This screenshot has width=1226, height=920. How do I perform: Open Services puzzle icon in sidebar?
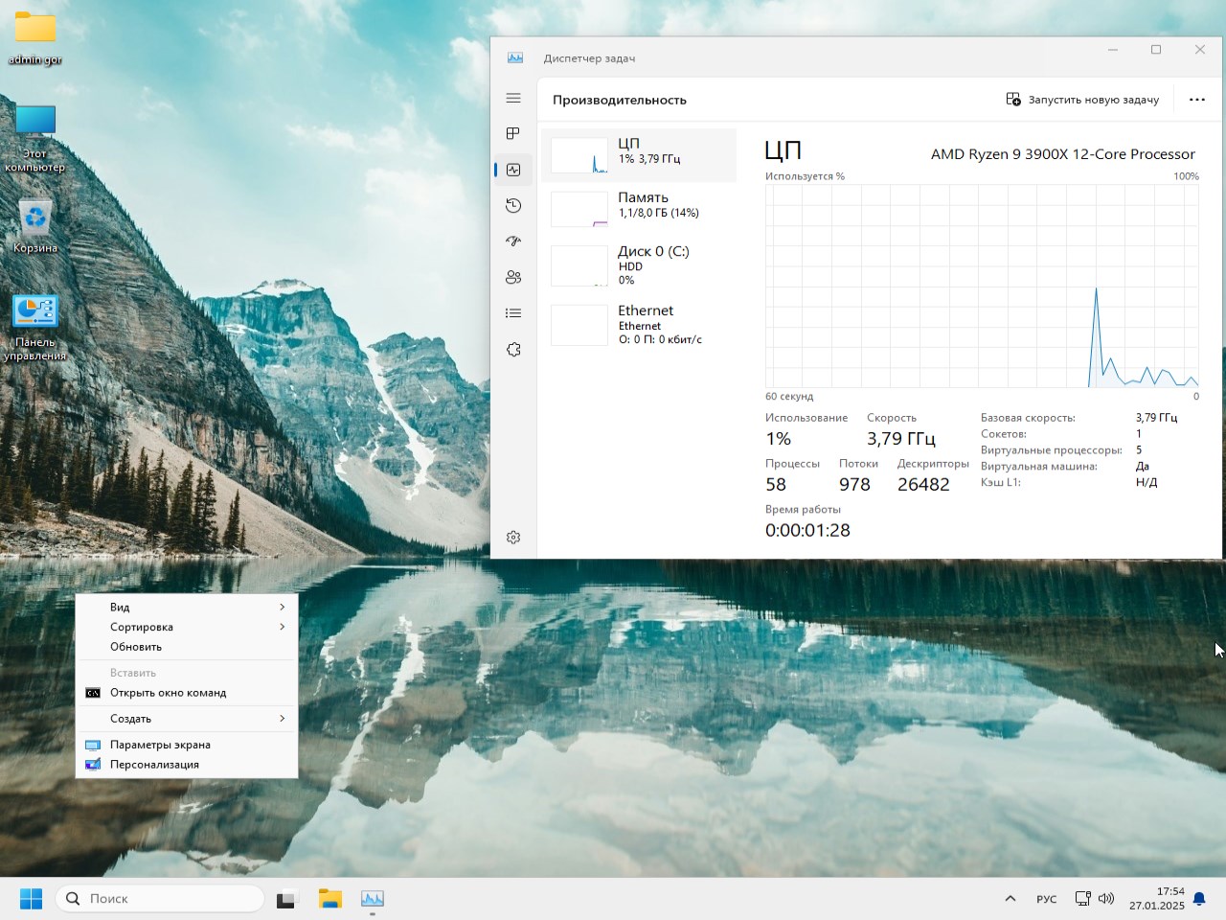pyautogui.click(x=513, y=349)
